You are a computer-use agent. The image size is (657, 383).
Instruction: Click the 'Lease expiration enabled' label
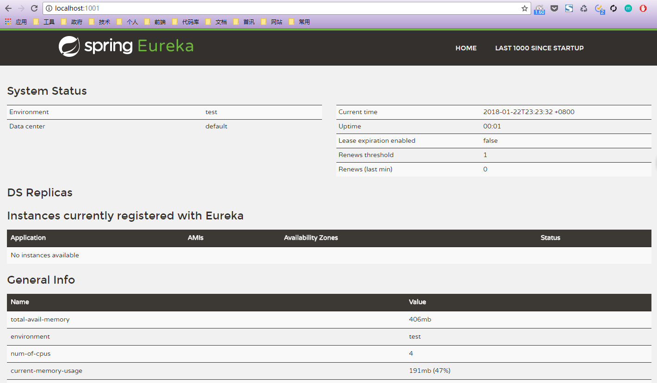377,140
